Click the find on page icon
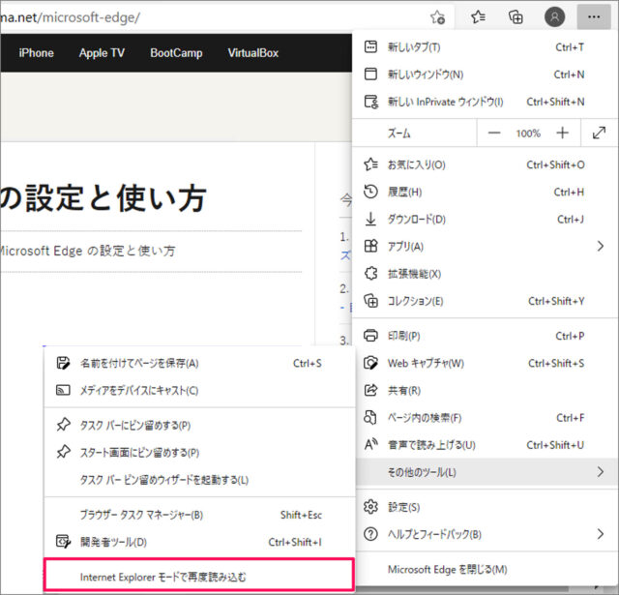Screen dimensions: 619x595 click(369, 417)
